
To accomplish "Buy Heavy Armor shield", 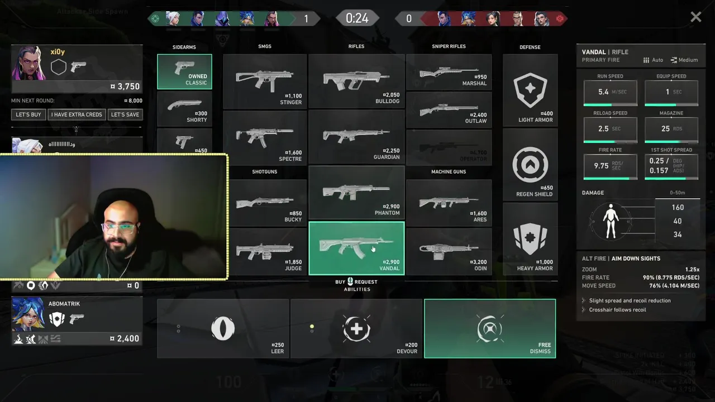I will click(x=530, y=239).
